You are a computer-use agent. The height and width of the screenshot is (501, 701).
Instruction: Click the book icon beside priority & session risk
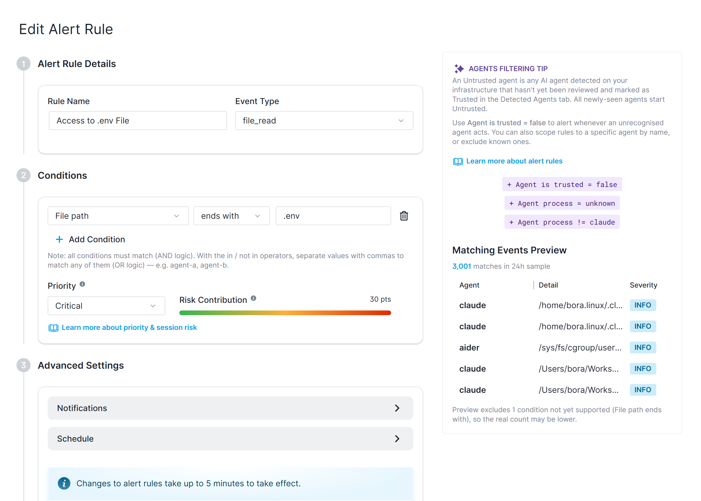(54, 328)
